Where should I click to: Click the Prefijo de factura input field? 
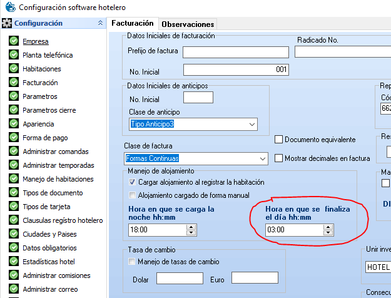point(236,51)
